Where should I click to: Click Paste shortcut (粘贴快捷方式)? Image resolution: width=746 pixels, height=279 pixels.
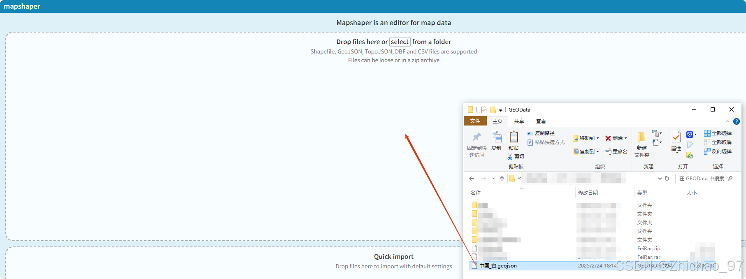(546, 142)
